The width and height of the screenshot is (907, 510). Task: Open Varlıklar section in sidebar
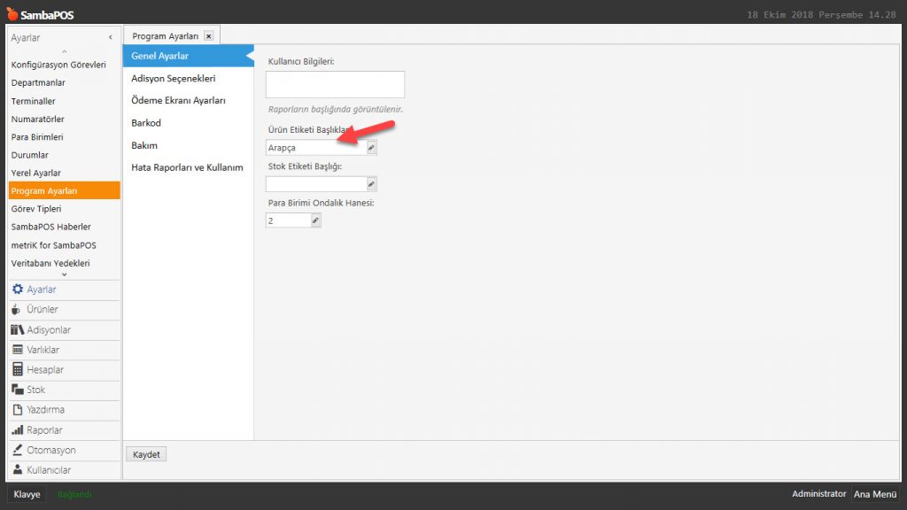[x=44, y=350]
